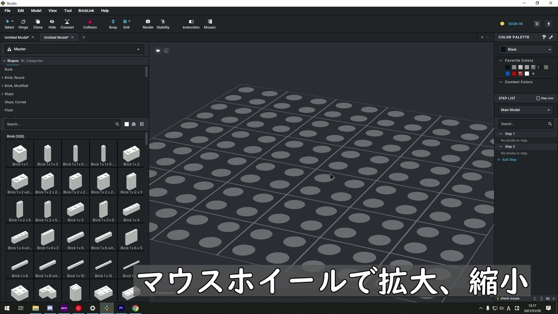The image size is (558, 314).
Task: Enable the Step view checkbox
Action: (538, 98)
